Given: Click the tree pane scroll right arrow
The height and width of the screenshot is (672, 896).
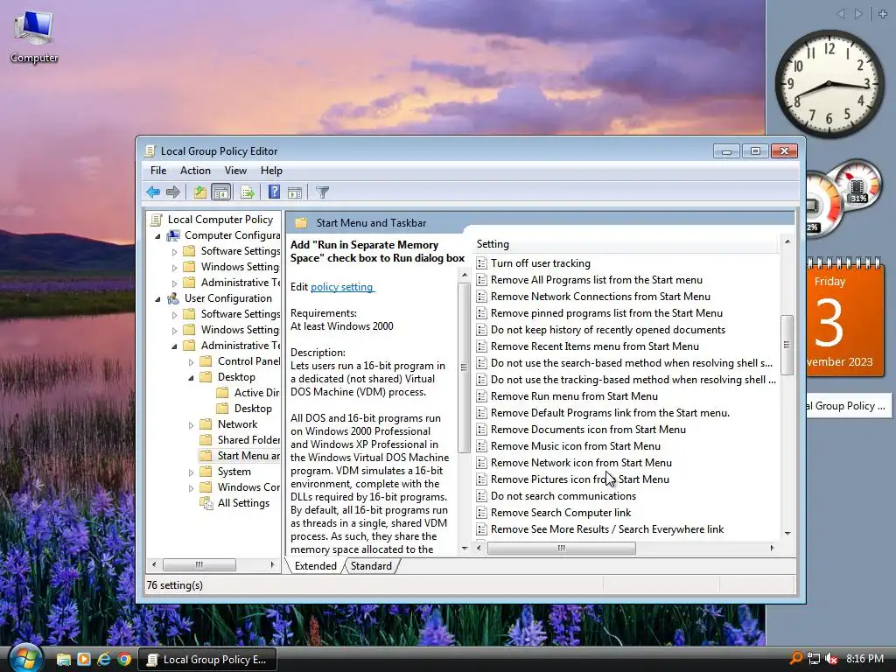Looking at the screenshot, I should coord(273,564).
